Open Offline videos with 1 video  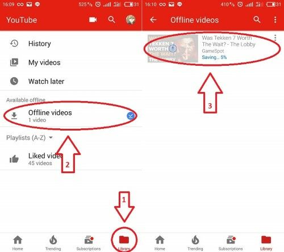click(x=71, y=116)
